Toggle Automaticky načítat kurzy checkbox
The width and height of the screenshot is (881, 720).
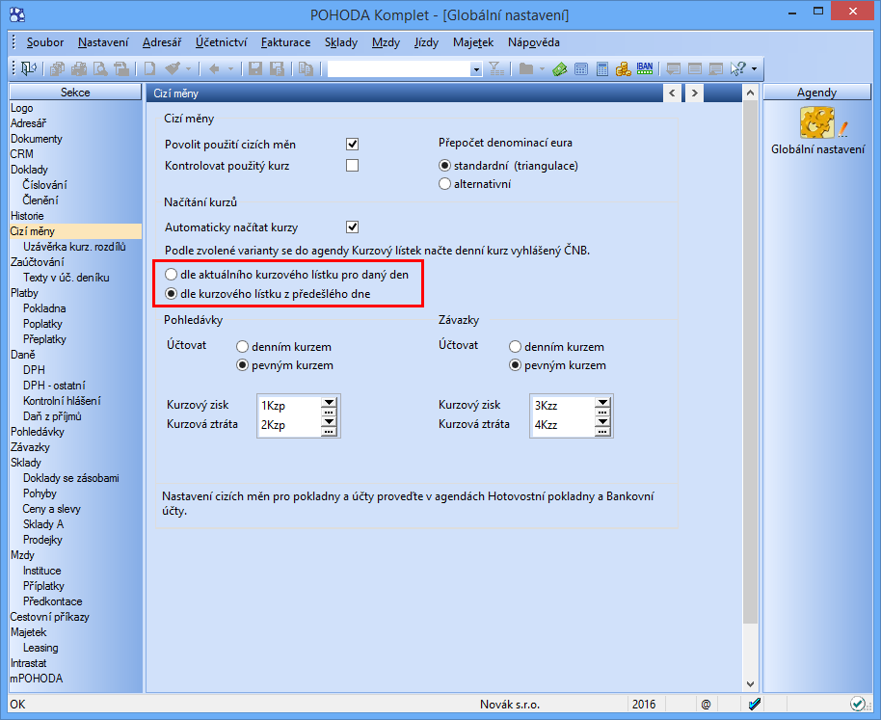point(352,227)
